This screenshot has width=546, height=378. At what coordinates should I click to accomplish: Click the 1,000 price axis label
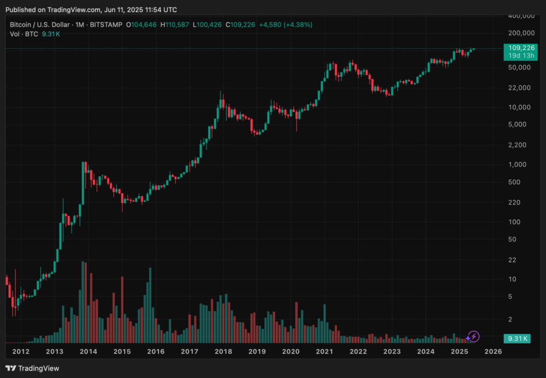click(x=517, y=164)
